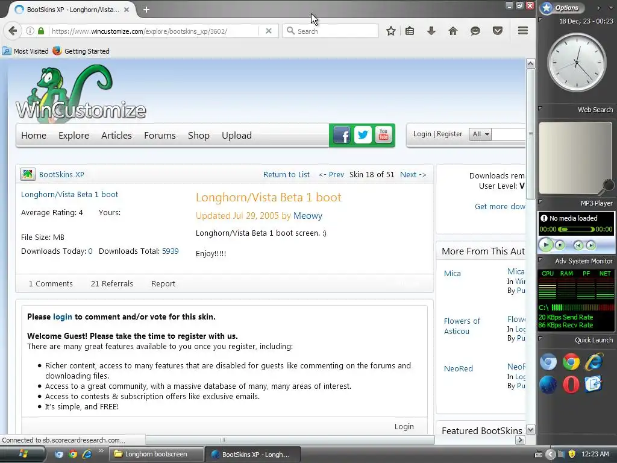Open the sidebar Options button

point(561,7)
